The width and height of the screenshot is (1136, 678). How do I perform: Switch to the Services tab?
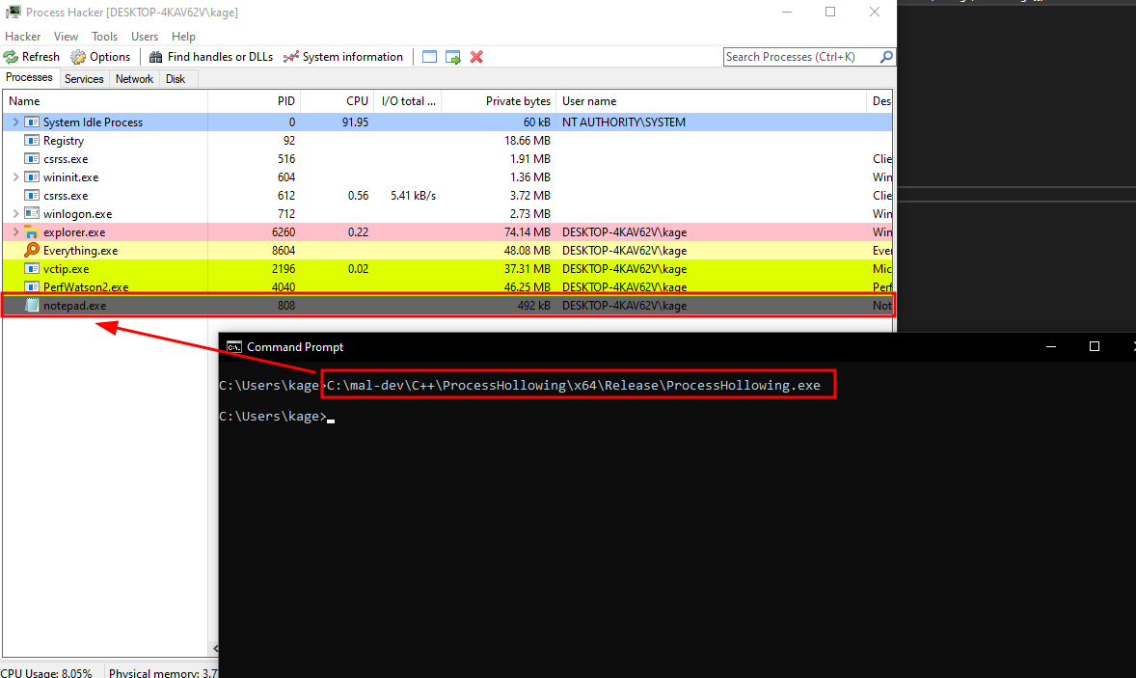tap(84, 79)
